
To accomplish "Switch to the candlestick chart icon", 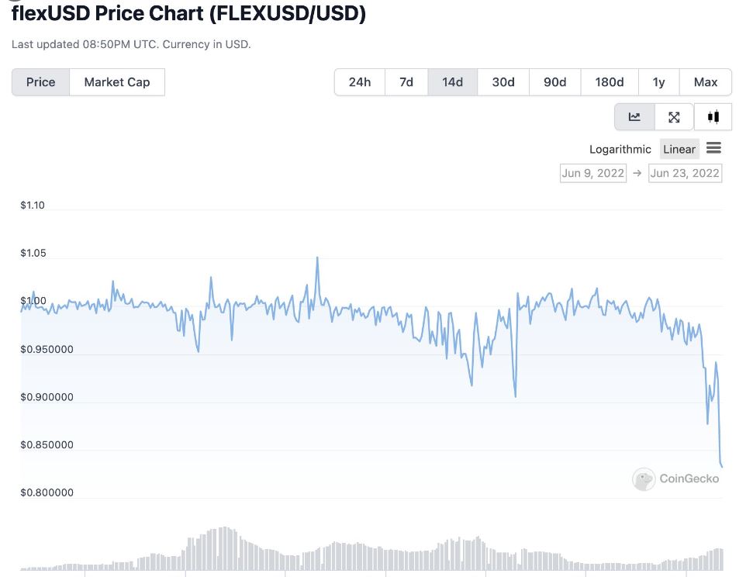I will tap(713, 117).
